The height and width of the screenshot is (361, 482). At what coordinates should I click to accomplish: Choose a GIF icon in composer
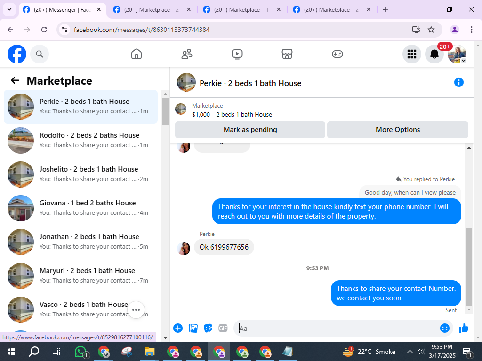pos(223,328)
